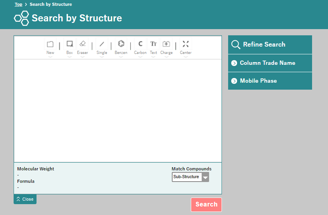Expand options under the New tool

point(50,57)
